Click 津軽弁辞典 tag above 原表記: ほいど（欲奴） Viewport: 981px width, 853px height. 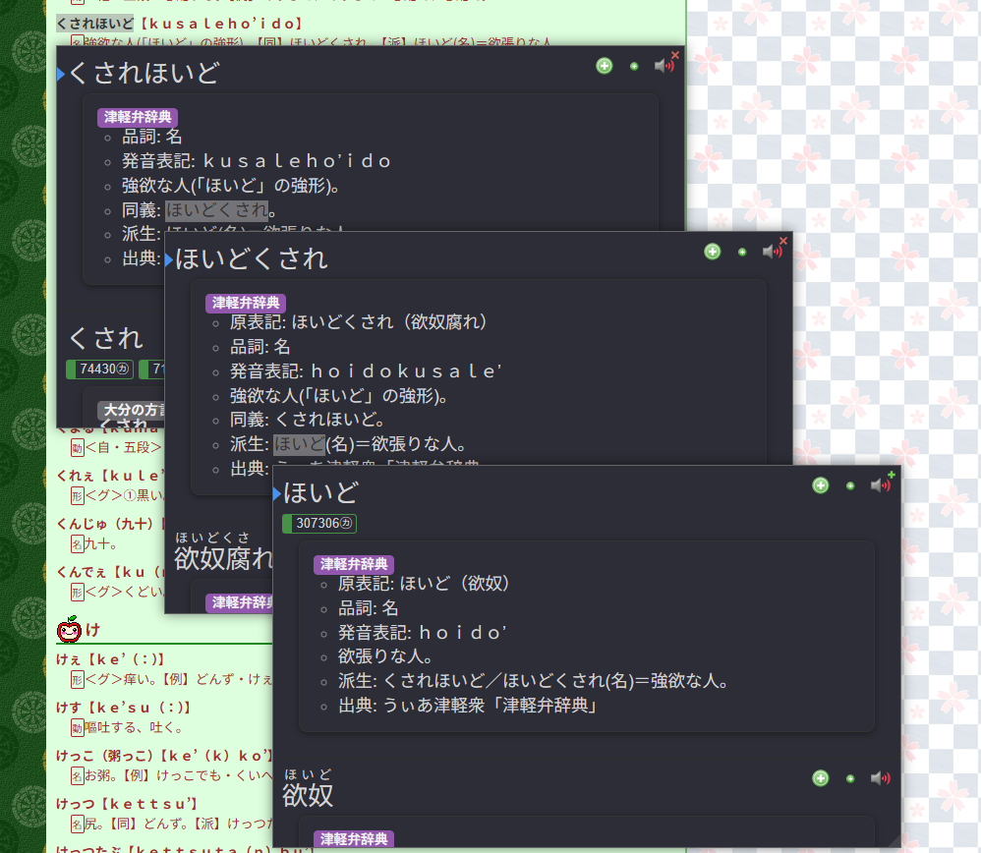(x=354, y=564)
